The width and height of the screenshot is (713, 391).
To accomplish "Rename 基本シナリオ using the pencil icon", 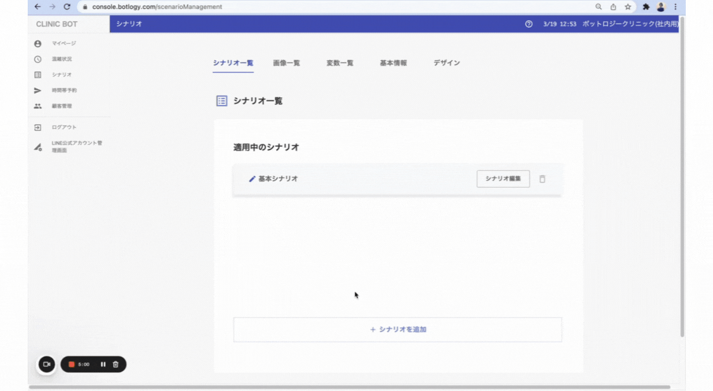I will [x=252, y=179].
